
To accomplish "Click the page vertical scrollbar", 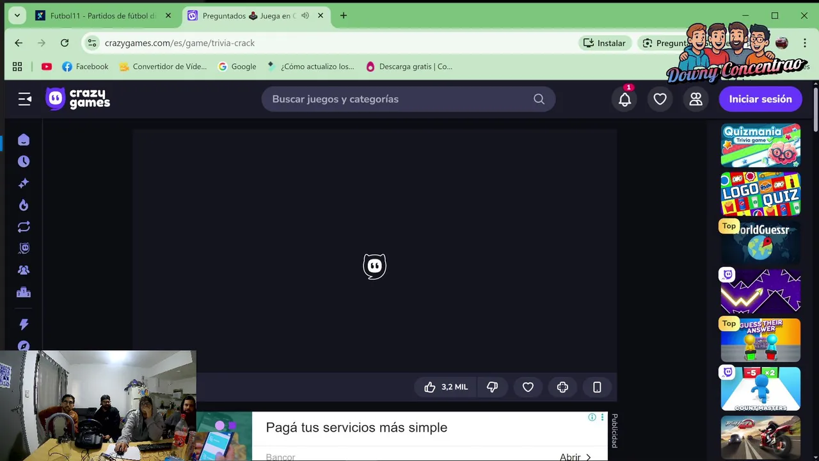I will click(x=815, y=109).
